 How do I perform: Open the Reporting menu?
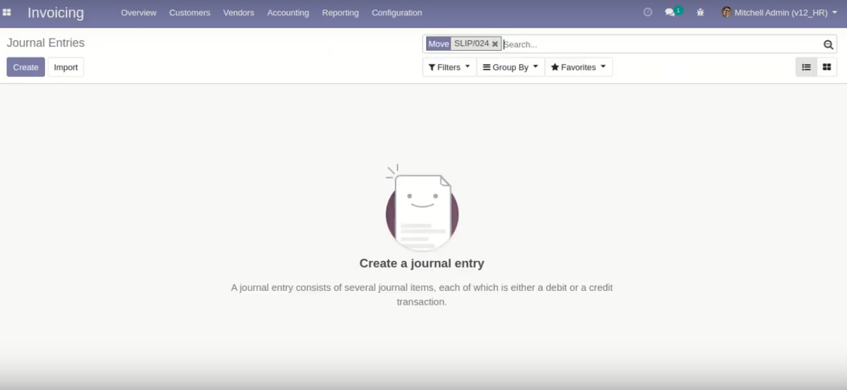340,13
